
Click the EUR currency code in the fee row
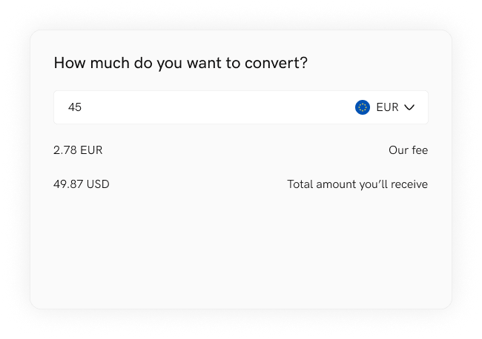tap(91, 150)
